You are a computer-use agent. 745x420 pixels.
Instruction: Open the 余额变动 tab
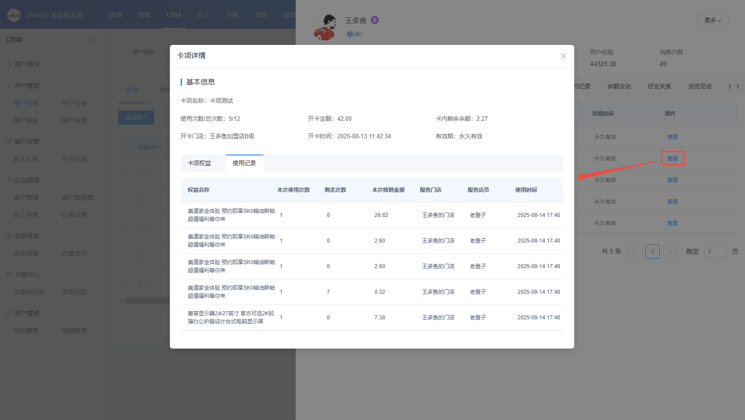tap(619, 86)
